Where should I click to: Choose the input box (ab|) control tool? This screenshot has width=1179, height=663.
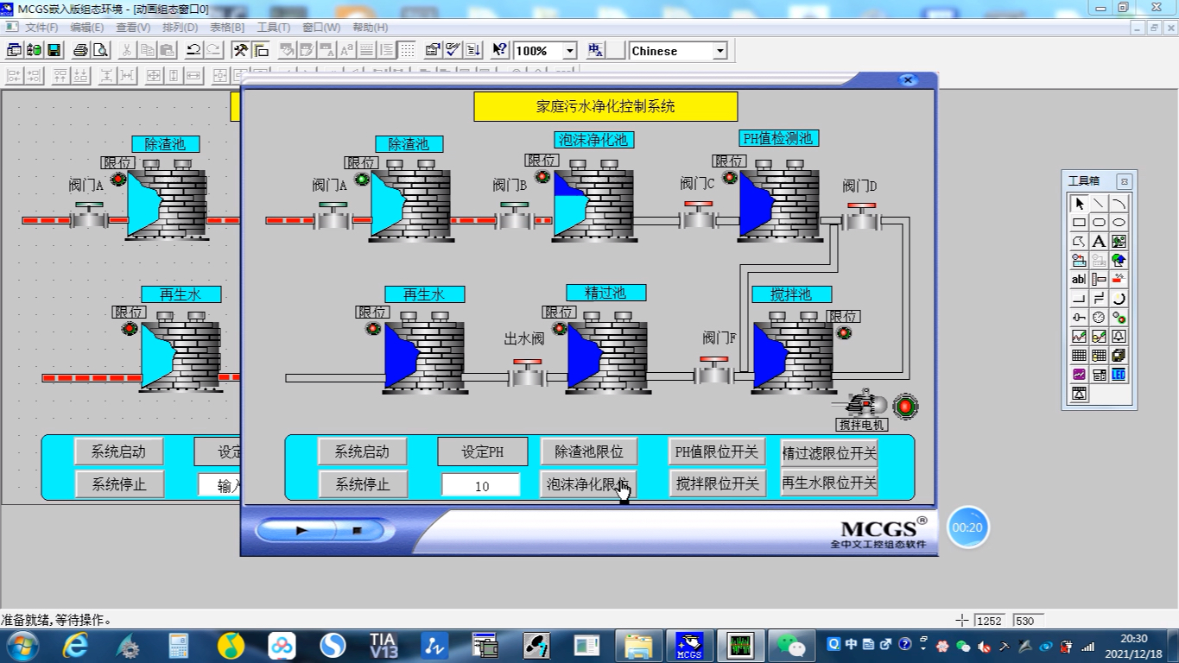coord(1080,277)
